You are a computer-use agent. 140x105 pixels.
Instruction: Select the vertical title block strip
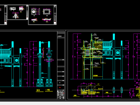[x=61, y=65]
